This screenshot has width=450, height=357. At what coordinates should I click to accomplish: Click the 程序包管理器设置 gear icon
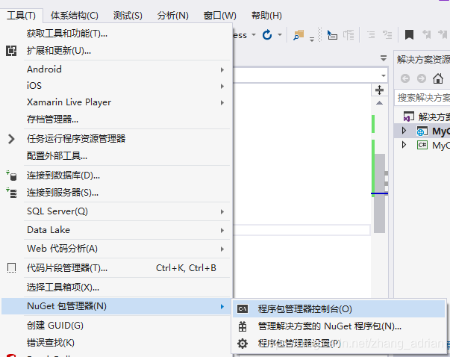coord(243,344)
